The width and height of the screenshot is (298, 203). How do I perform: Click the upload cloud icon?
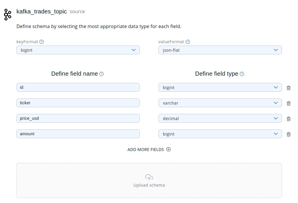click(149, 177)
